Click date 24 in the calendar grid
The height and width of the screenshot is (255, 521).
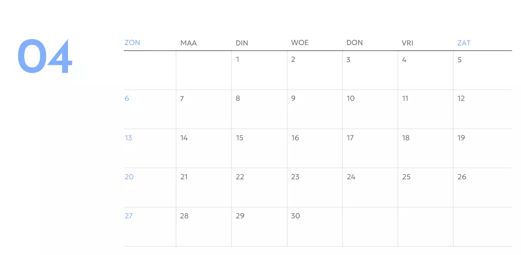(x=351, y=177)
